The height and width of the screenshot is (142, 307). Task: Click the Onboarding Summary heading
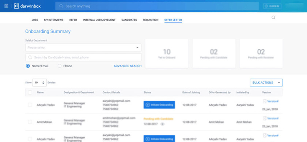[x=48, y=31]
